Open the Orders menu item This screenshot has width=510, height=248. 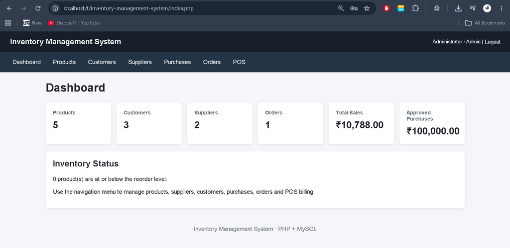[x=212, y=62]
